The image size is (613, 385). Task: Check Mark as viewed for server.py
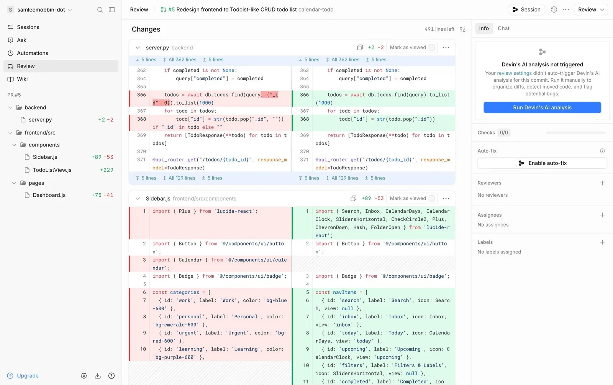pyautogui.click(x=432, y=48)
